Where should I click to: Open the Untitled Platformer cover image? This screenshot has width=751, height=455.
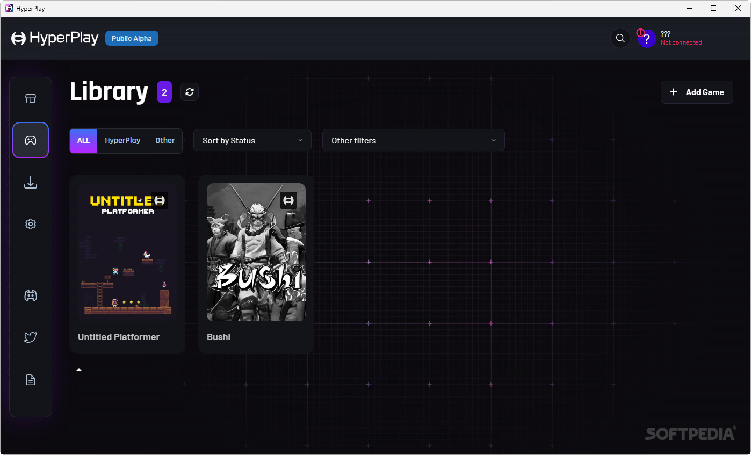point(127,252)
